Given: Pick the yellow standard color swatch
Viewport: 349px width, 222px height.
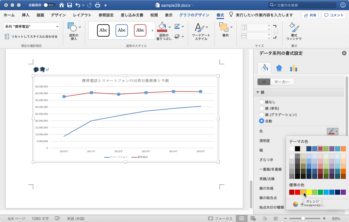Looking at the screenshot, I should (x=309, y=192).
